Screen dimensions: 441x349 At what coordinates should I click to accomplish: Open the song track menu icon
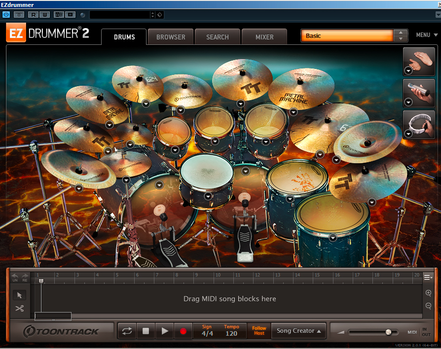pos(428,278)
